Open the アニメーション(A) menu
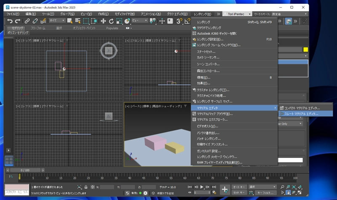This screenshot has height=200, width=337. click(151, 14)
